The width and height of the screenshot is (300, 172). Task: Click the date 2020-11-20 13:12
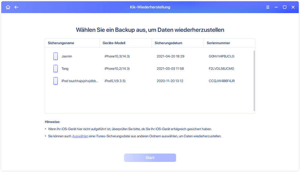pyautogui.click(x=170, y=81)
